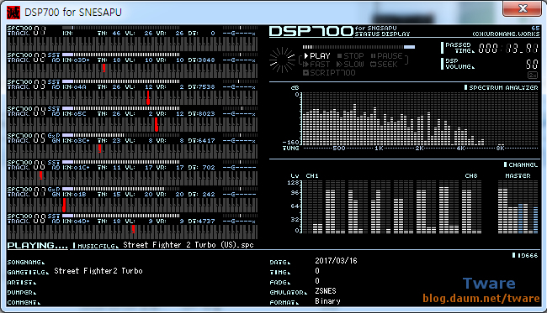
Task: Click the DUMPER field label
Action: (22, 293)
